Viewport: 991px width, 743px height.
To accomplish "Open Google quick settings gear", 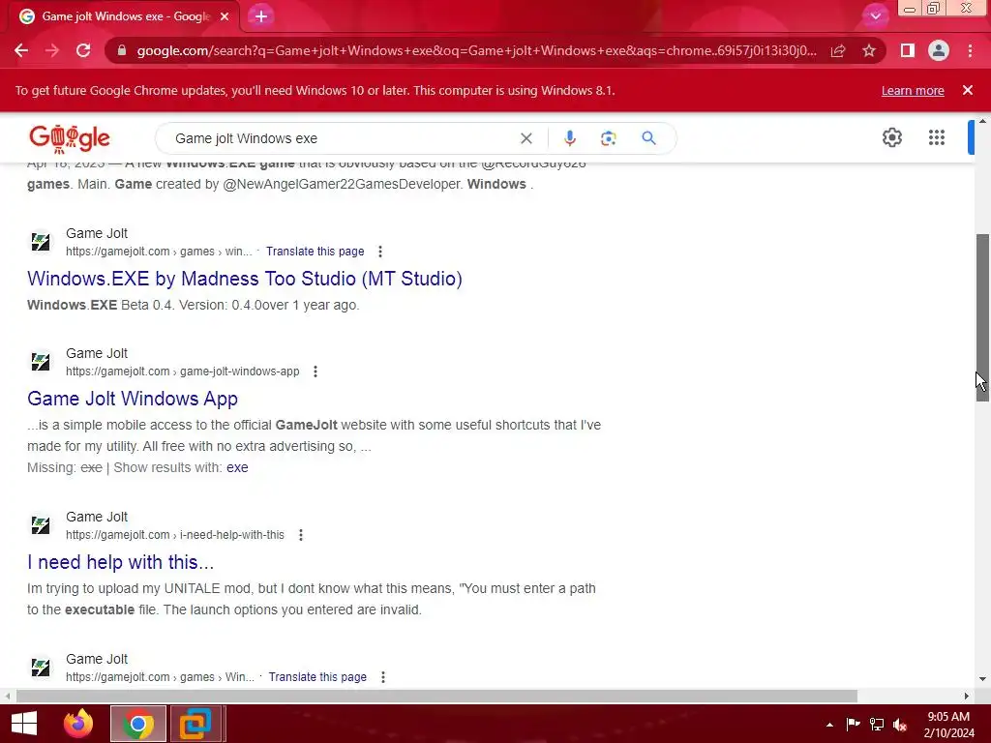I will (891, 137).
